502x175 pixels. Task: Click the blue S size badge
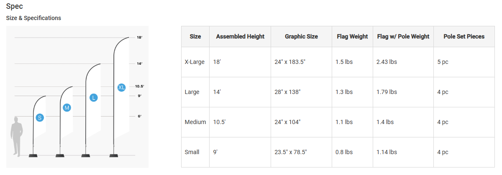click(40, 118)
